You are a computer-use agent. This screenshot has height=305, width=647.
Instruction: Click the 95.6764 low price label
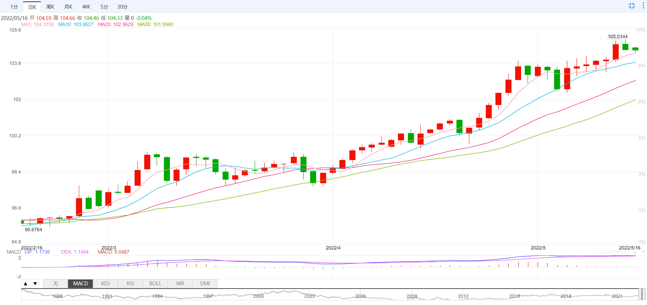point(34,230)
